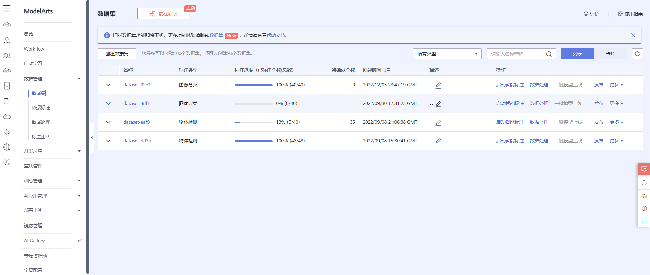Edit description pencil for dataset-dd3a
This screenshot has width=650, height=275.
coord(438,141)
